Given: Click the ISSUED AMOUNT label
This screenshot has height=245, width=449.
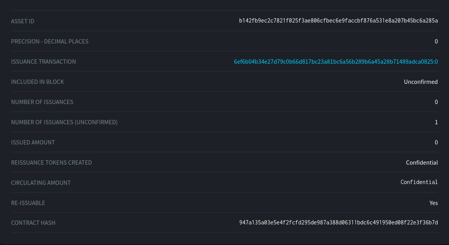Looking at the screenshot, I should point(33,142).
